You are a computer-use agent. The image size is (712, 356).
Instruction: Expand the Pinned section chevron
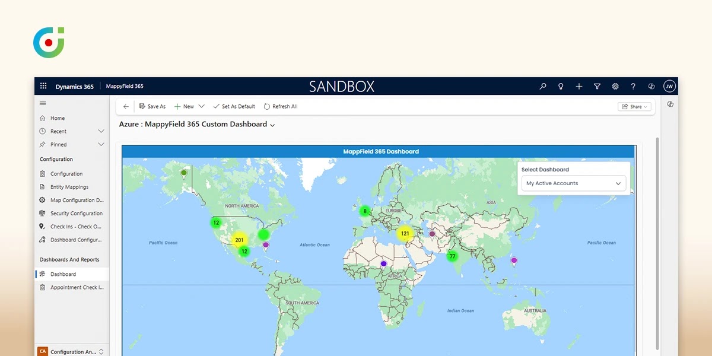click(x=101, y=144)
